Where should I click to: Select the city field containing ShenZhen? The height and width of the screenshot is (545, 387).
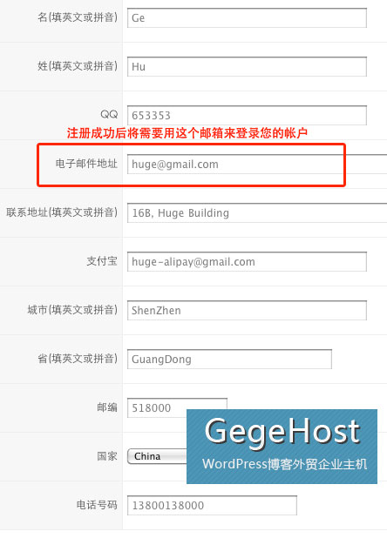point(247,310)
